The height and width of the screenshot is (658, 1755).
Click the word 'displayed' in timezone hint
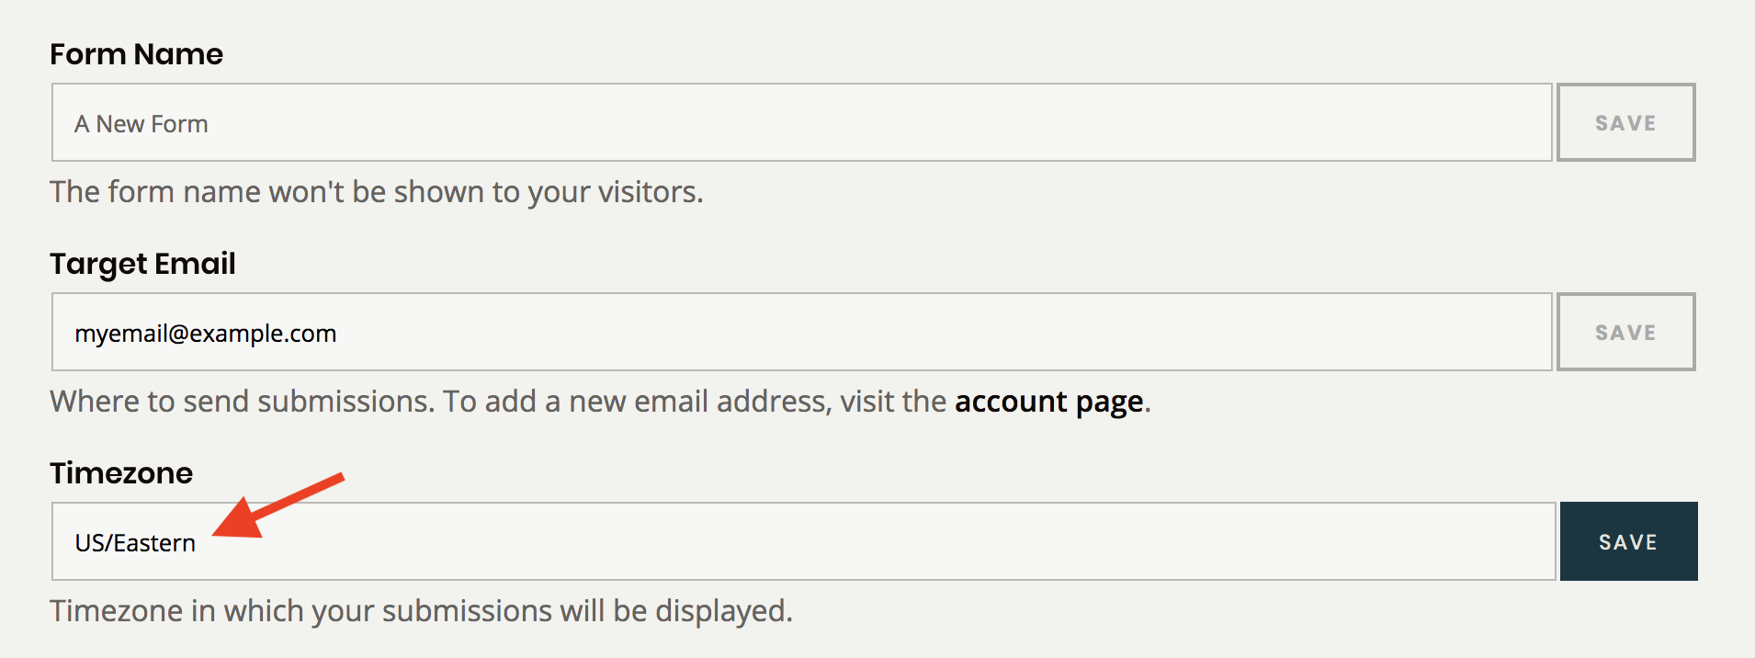coord(722,611)
